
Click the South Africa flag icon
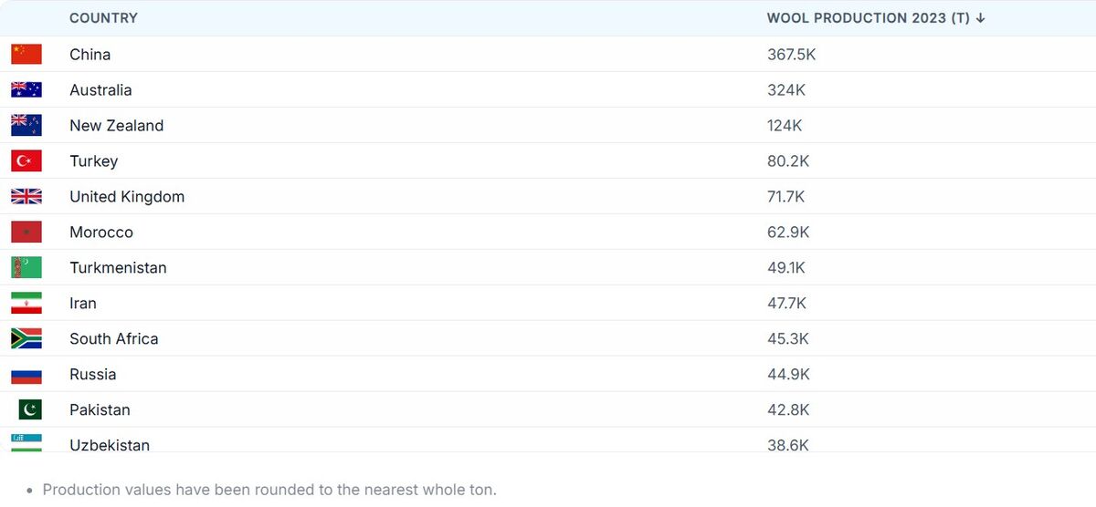(26, 339)
